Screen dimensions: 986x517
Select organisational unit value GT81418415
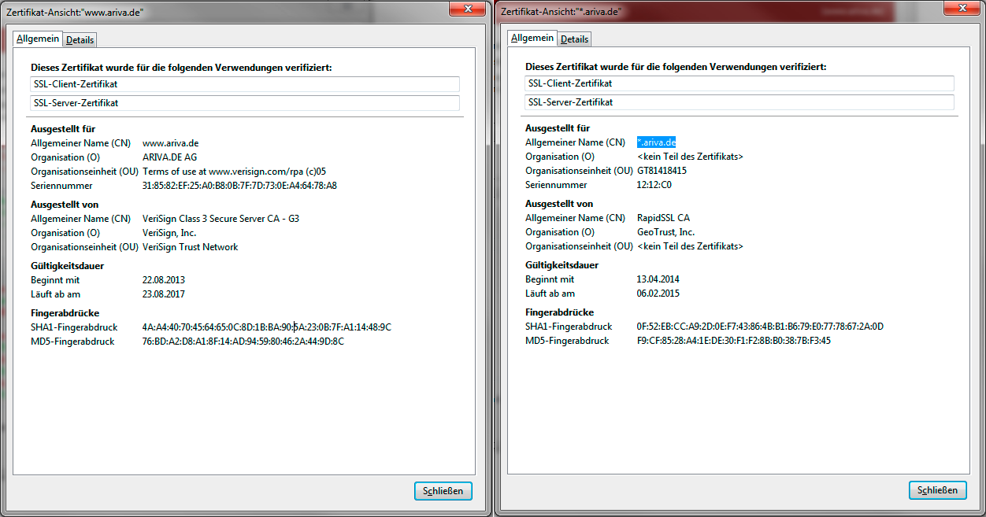(x=662, y=171)
